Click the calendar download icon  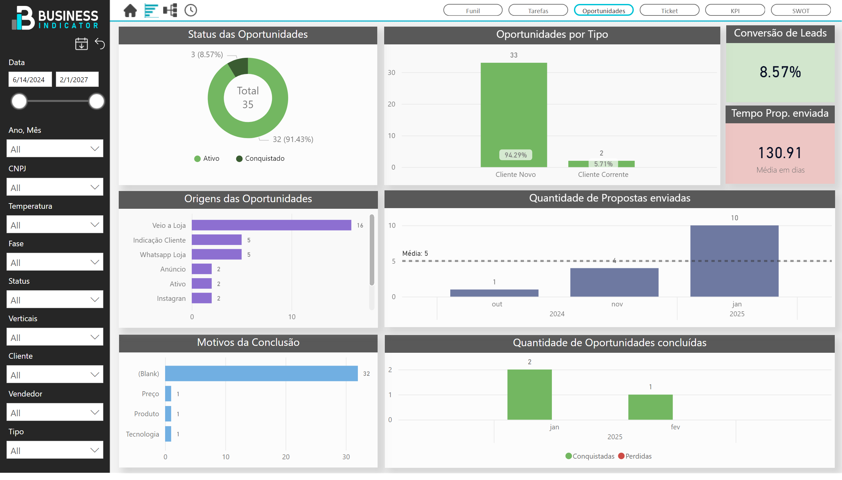(x=81, y=44)
